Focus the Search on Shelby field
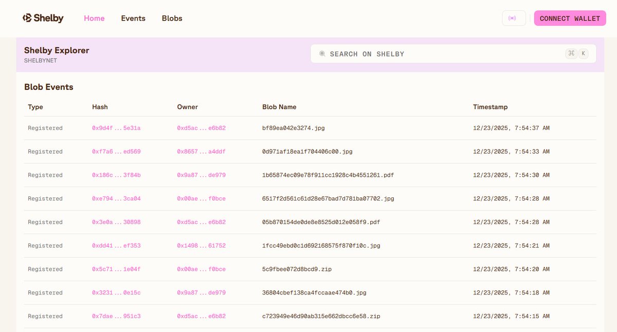Screen dimensions: 617x332 [x=453, y=53]
